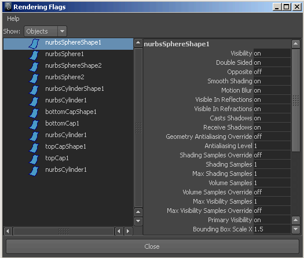Click the Maya icon in the title bar

[x=8, y=6]
